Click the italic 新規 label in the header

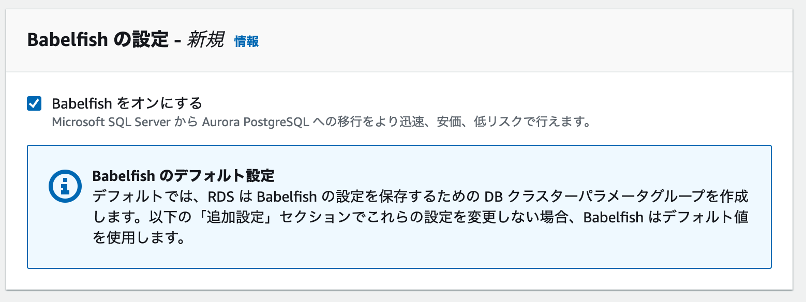point(205,40)
